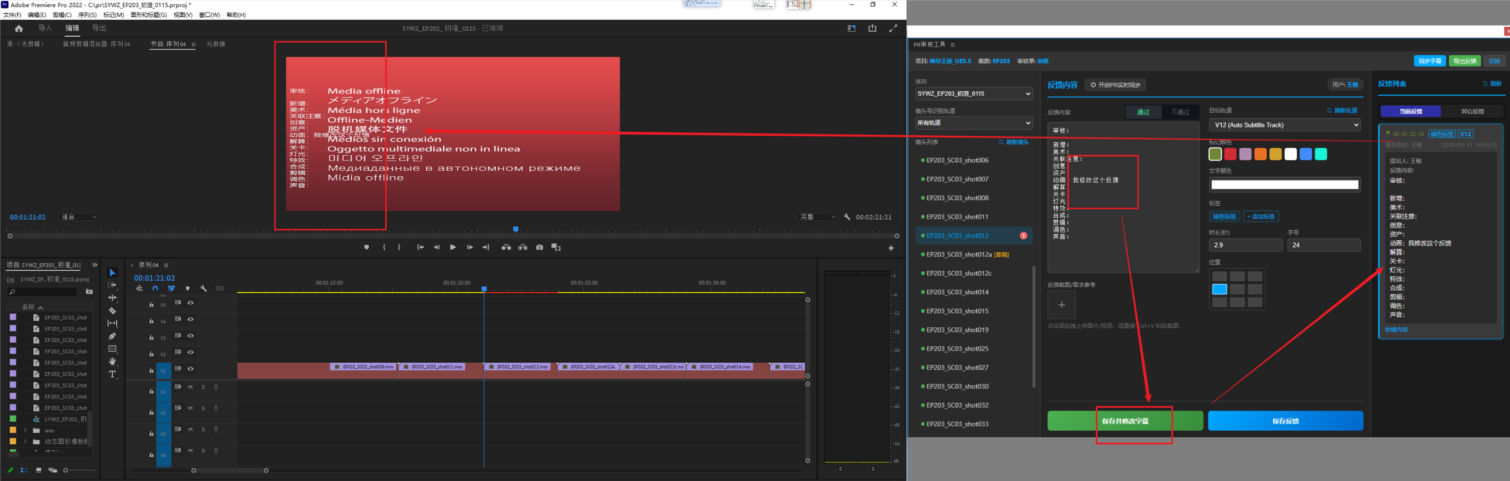1510x481 pixels.
Task: Open the Home screen icon
Action: pos(19,28)
